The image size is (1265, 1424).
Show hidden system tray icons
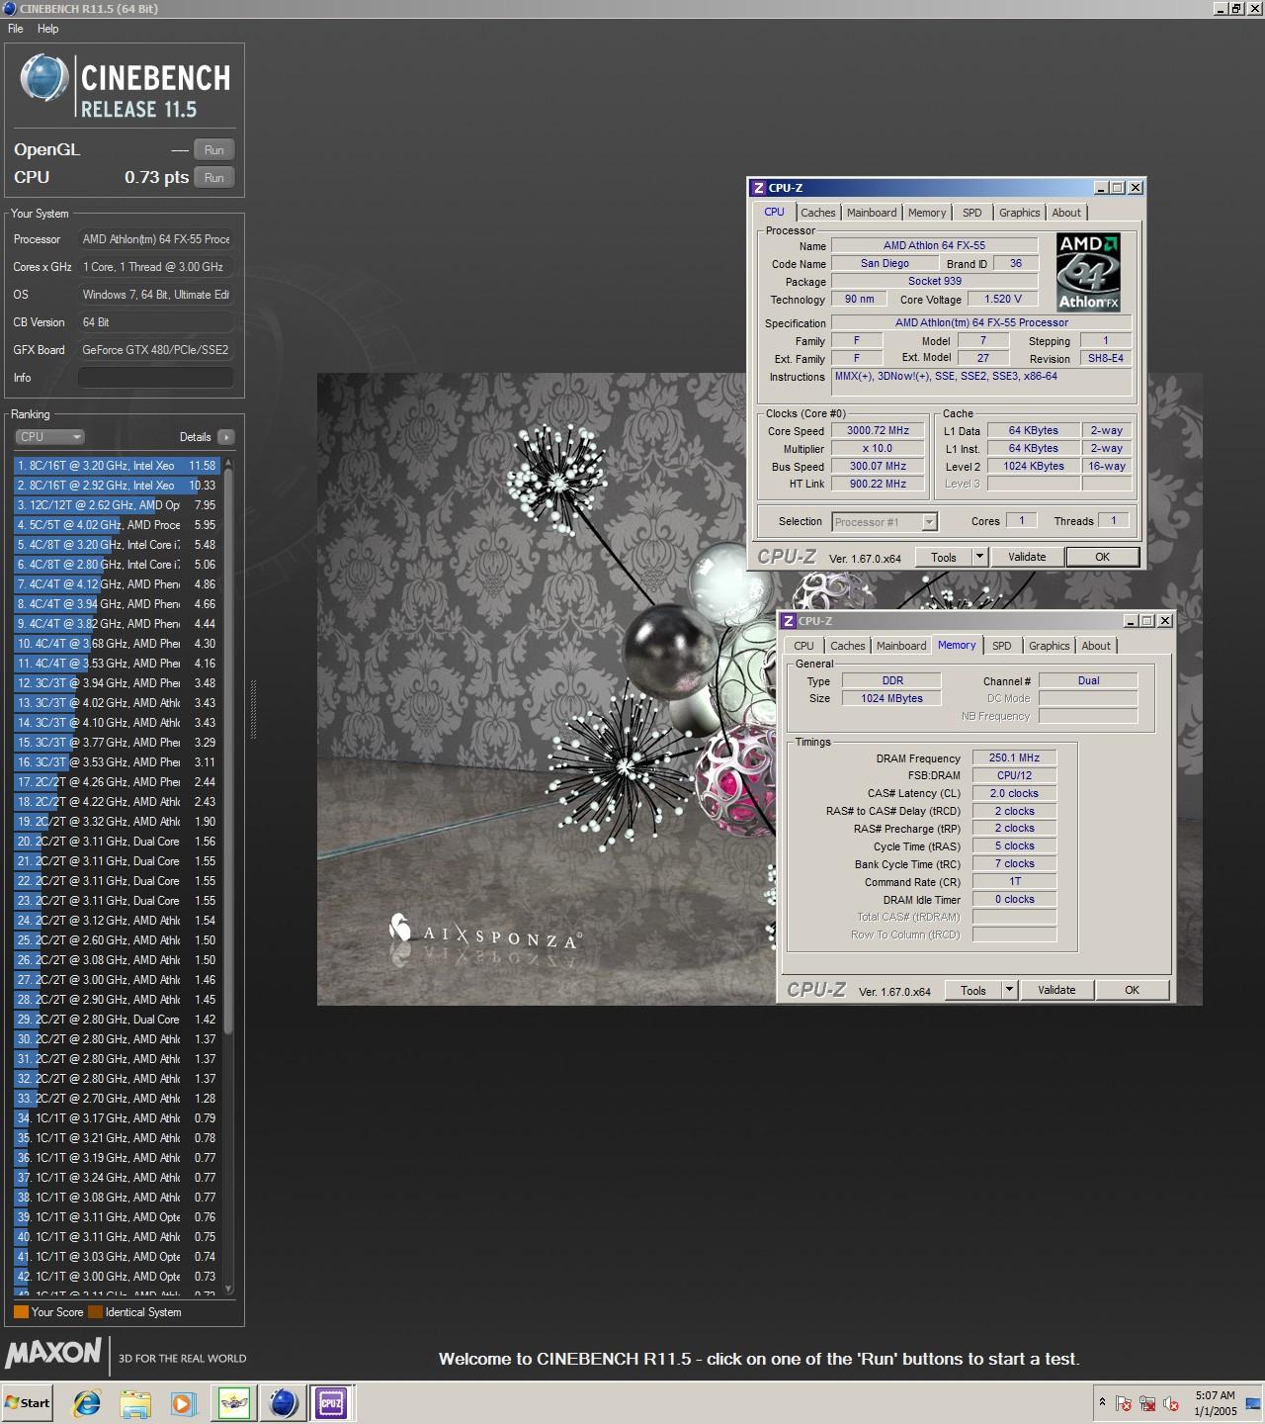[1102, 1402]
